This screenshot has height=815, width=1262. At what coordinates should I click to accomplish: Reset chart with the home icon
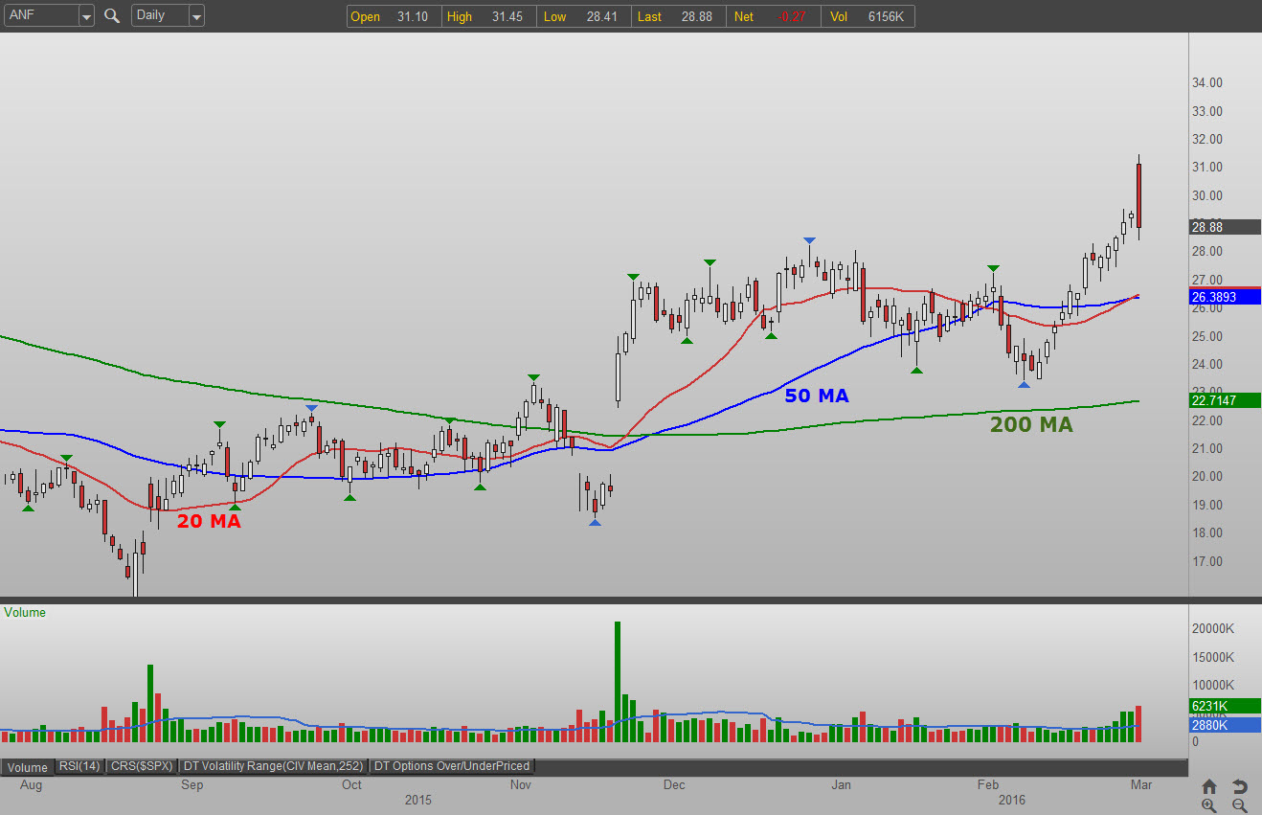coord(1209,786)
